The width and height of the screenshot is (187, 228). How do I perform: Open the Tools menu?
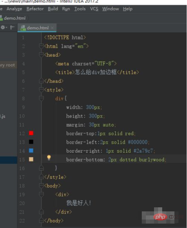pyautogui.click(x=80, y=9)
